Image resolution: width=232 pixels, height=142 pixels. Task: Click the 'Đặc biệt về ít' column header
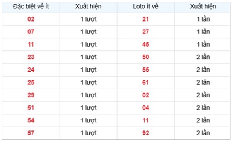pyautogui.click(x=31, y=7)
